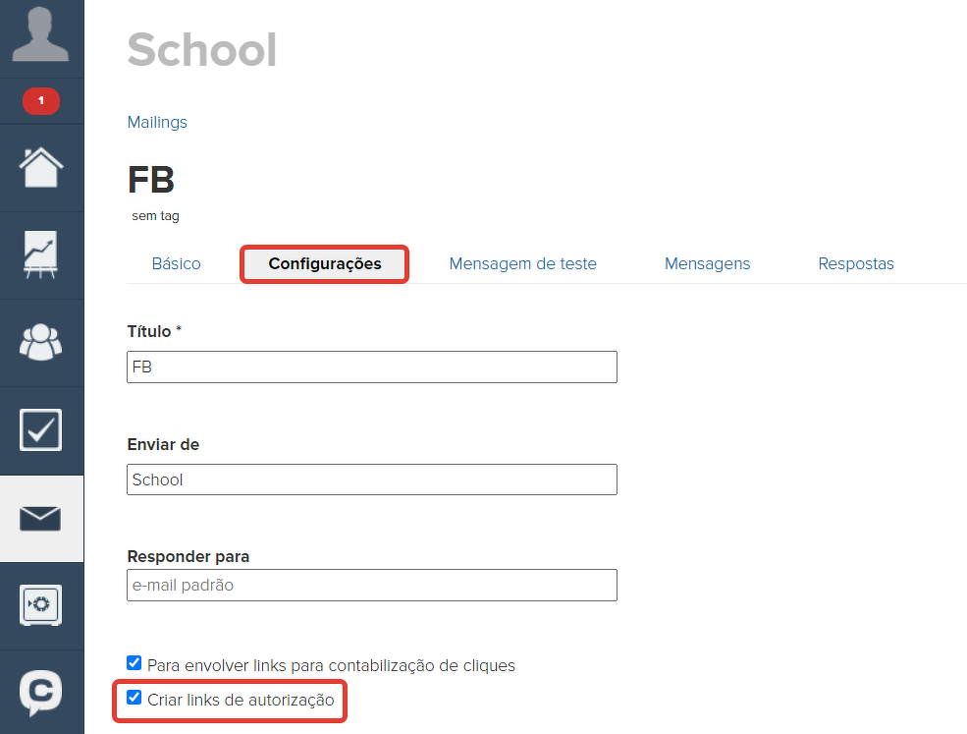Image resolution: width=967 pixels, height=734 pixels.
Task: Open the users group sidebar icon
Action: pyautogui.click(x=41, y=341)
